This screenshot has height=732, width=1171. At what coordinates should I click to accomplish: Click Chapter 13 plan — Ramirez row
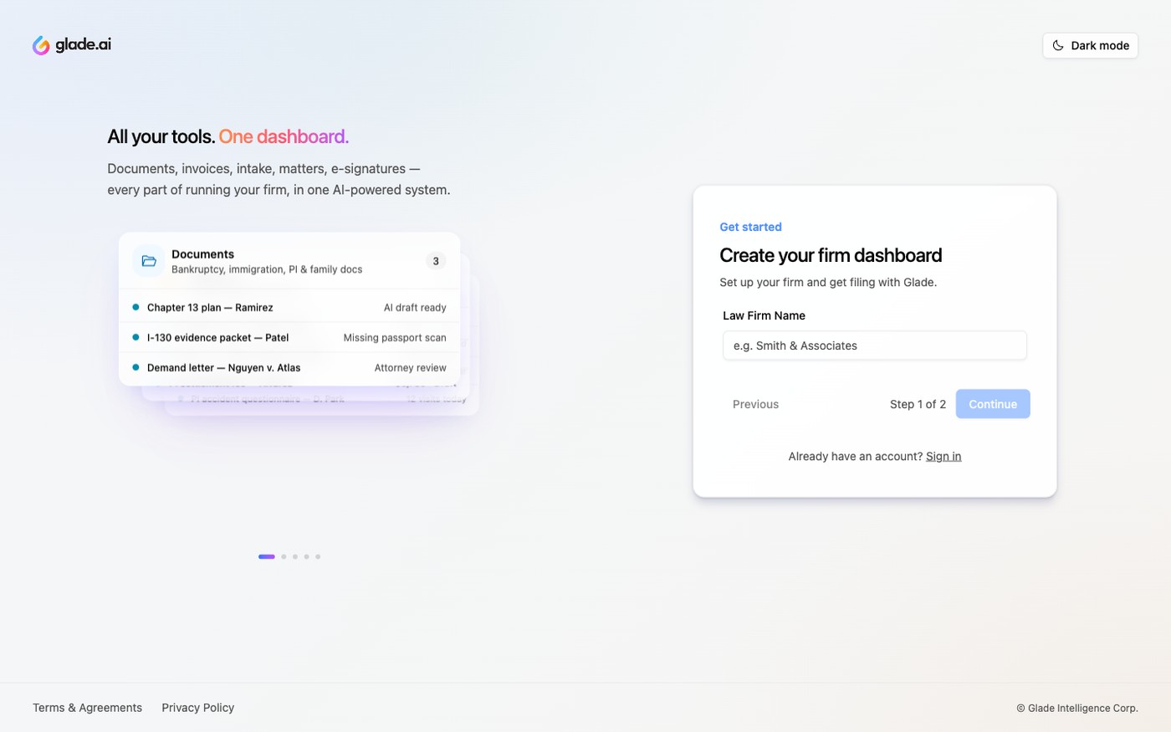pos(289,308)
